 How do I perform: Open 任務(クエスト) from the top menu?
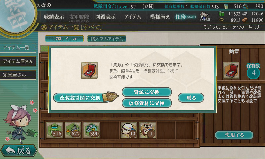tap(185, 17)
